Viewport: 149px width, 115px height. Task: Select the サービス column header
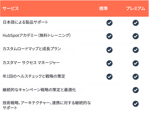(11, 8)
